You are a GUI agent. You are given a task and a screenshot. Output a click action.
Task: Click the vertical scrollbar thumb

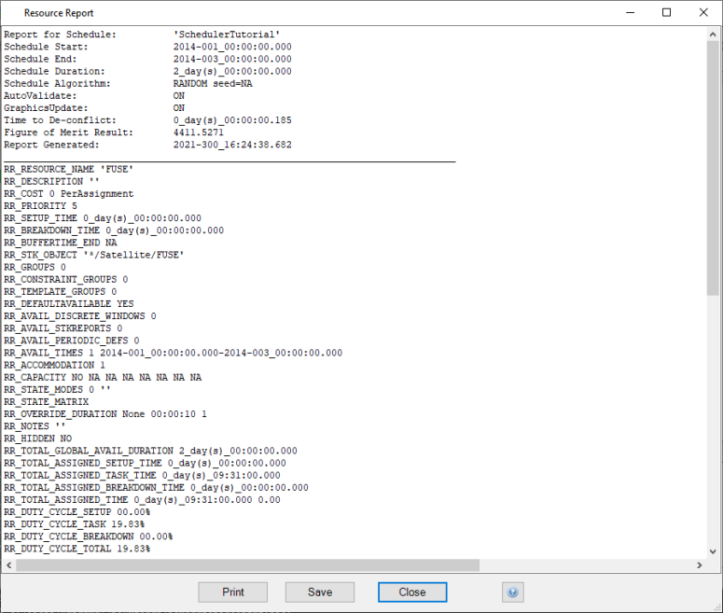point(714,168)
